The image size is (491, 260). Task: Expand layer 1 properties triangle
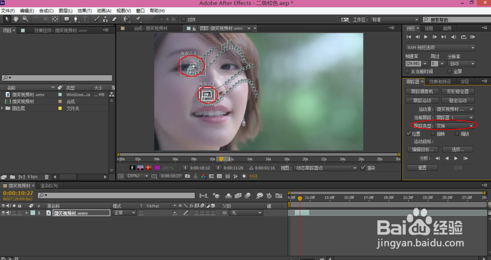[x=27, y=213]
